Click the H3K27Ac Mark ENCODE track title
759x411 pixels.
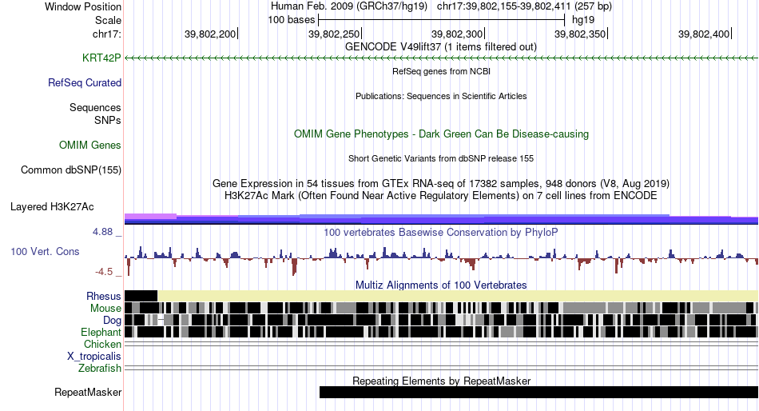coord(441,196)
